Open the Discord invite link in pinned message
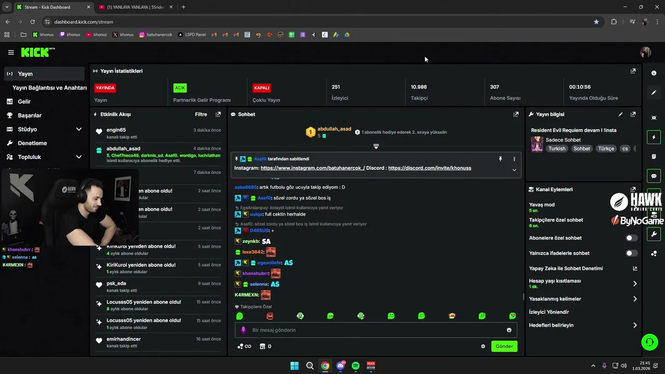This screenshot has width=665, height=374. tap(430, 168)
